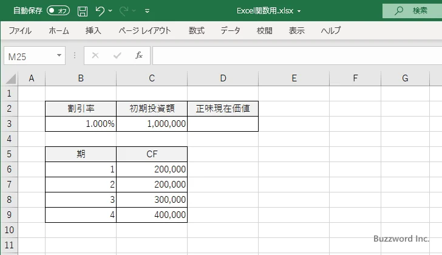Select period 1 cell in row 6
This screenshot has height=255, width=442.
point(81,169)
